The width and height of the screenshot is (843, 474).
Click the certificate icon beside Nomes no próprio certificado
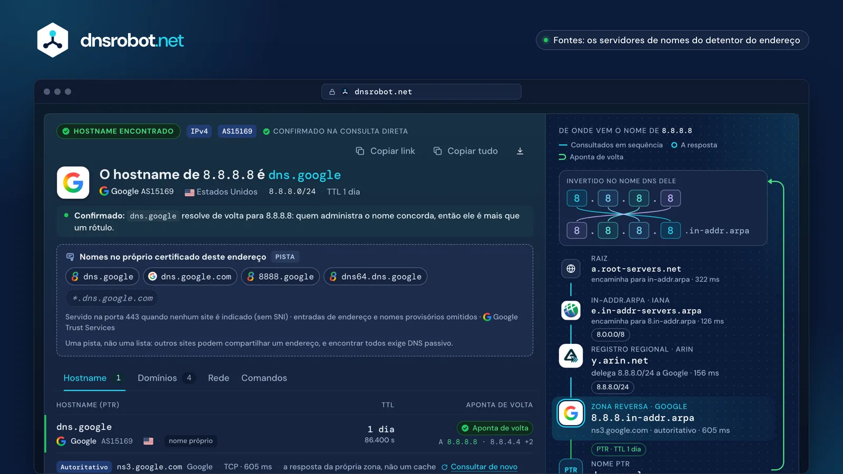point(70,257)
